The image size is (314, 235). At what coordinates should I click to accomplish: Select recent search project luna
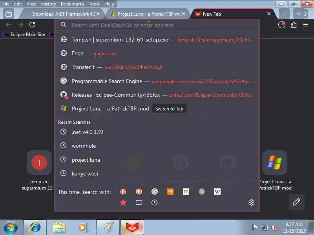(157, 160)
